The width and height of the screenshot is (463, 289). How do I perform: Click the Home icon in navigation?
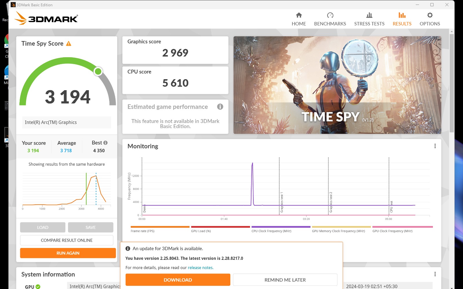click(x=299, y=15)
